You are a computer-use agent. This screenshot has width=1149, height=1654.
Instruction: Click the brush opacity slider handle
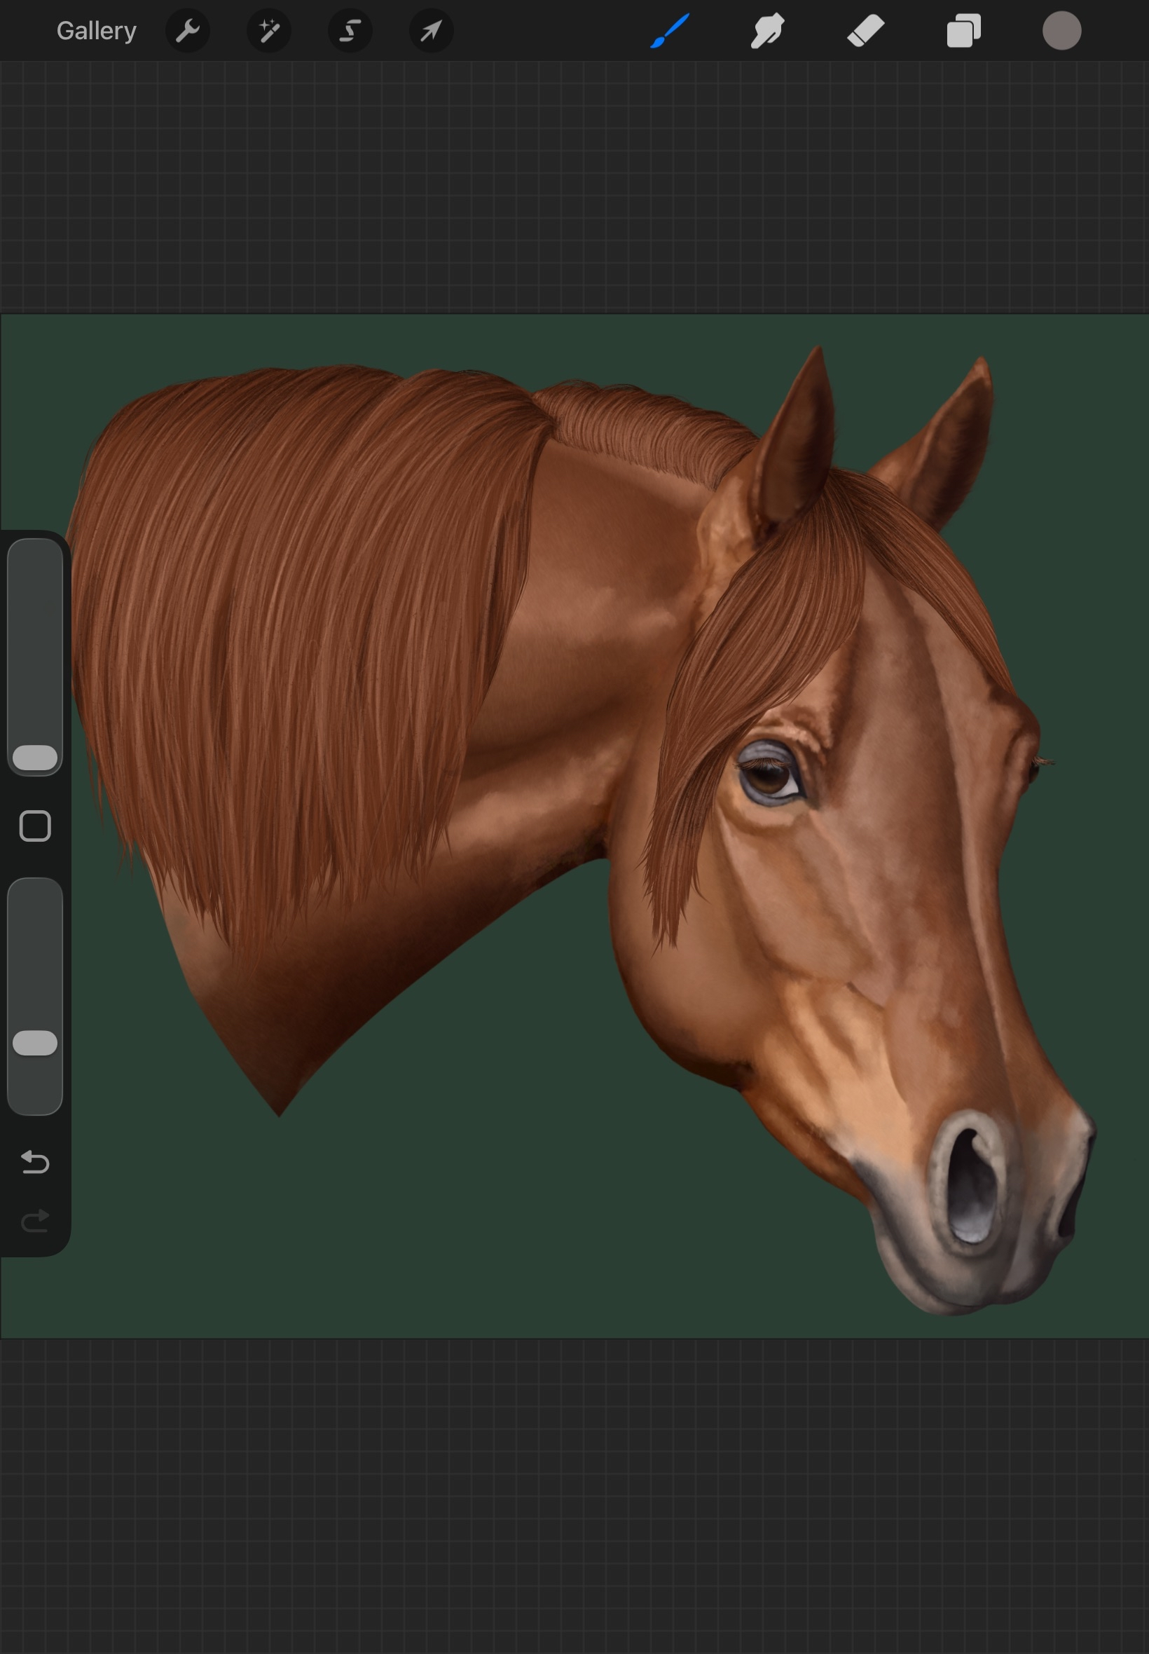34,1043
